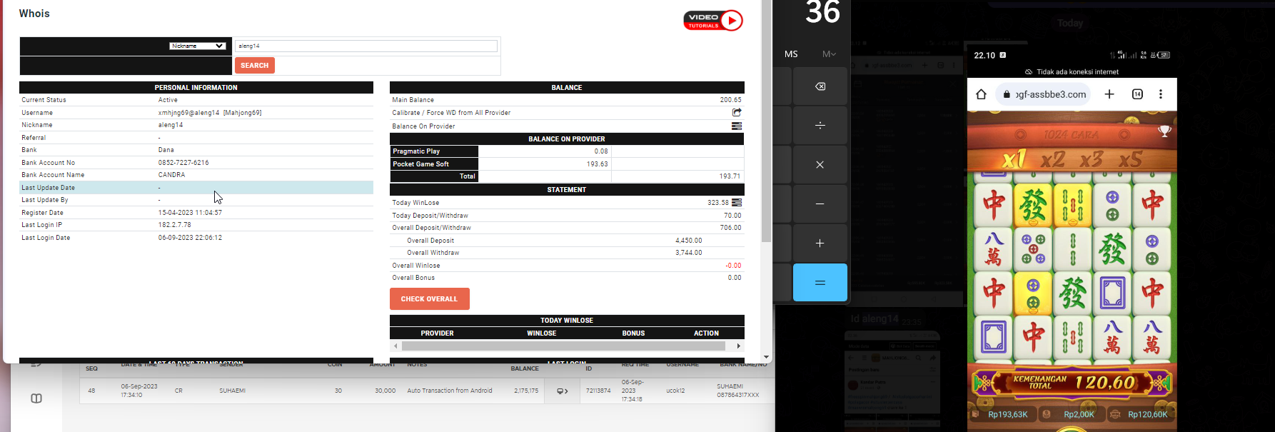Click the PROVIDER column header in Today Winlose
The width and height of the screenshot is (1275, 432).
point(437,333)
